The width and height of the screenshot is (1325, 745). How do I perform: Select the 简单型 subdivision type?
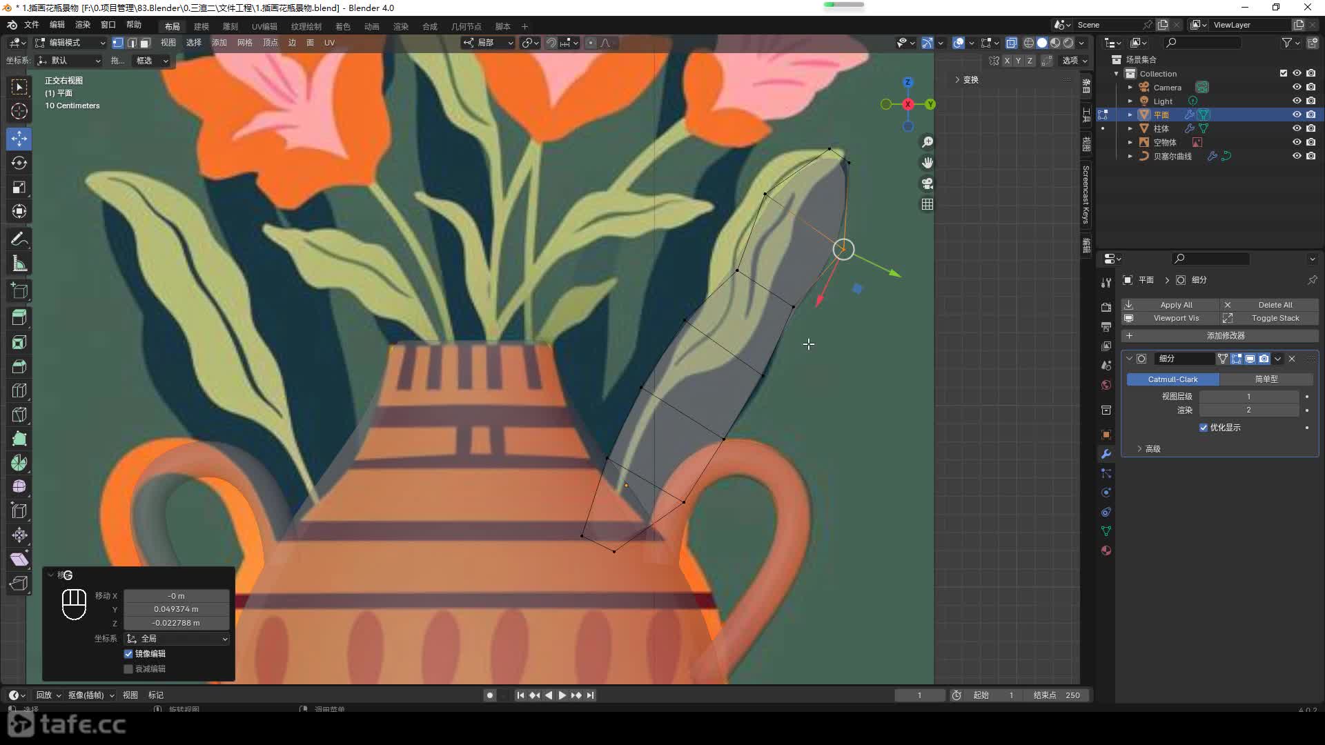click(x=1266, y=379)
